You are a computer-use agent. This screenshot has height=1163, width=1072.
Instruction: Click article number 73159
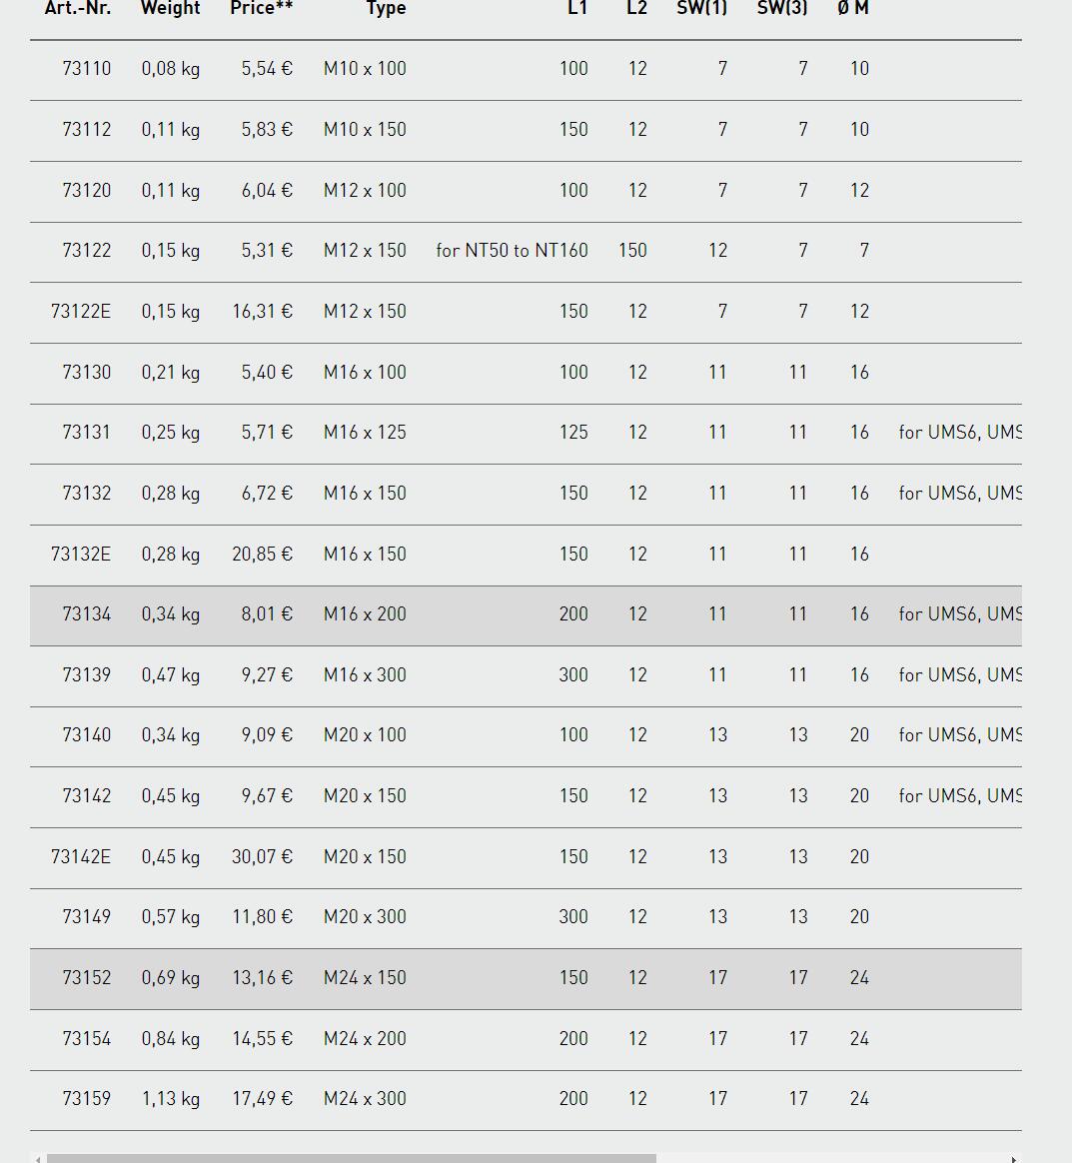[x=87, y=1098]
